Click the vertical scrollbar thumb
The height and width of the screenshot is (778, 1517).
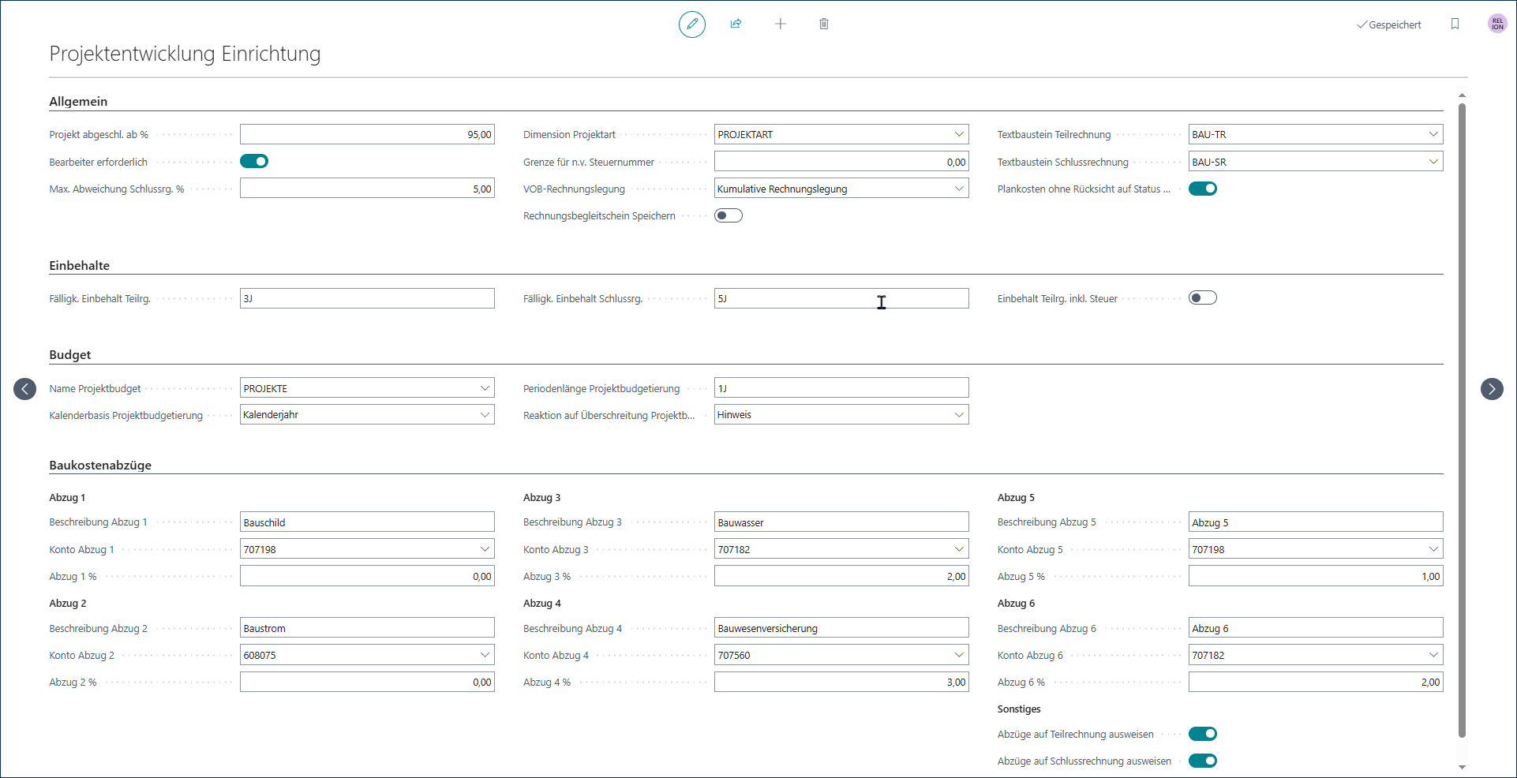[1462, 418]
